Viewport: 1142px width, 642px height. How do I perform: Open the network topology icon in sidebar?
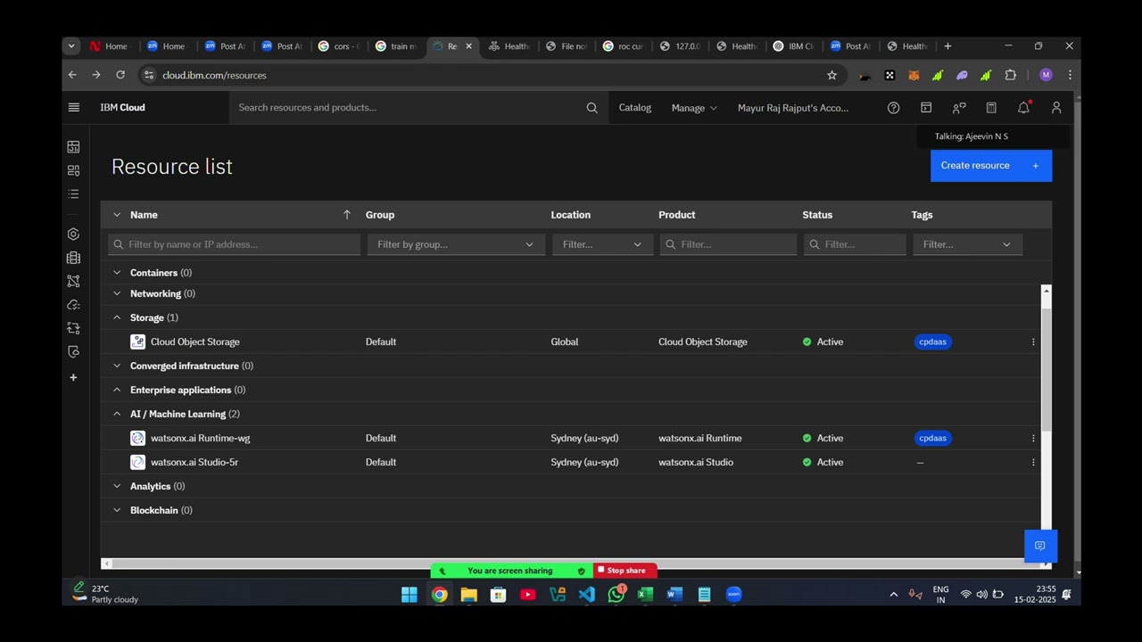coord(73,281)
